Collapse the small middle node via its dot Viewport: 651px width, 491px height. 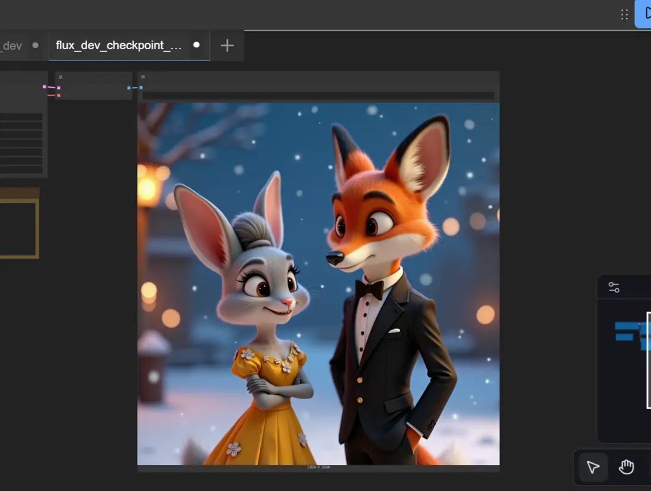pos(60,77)
